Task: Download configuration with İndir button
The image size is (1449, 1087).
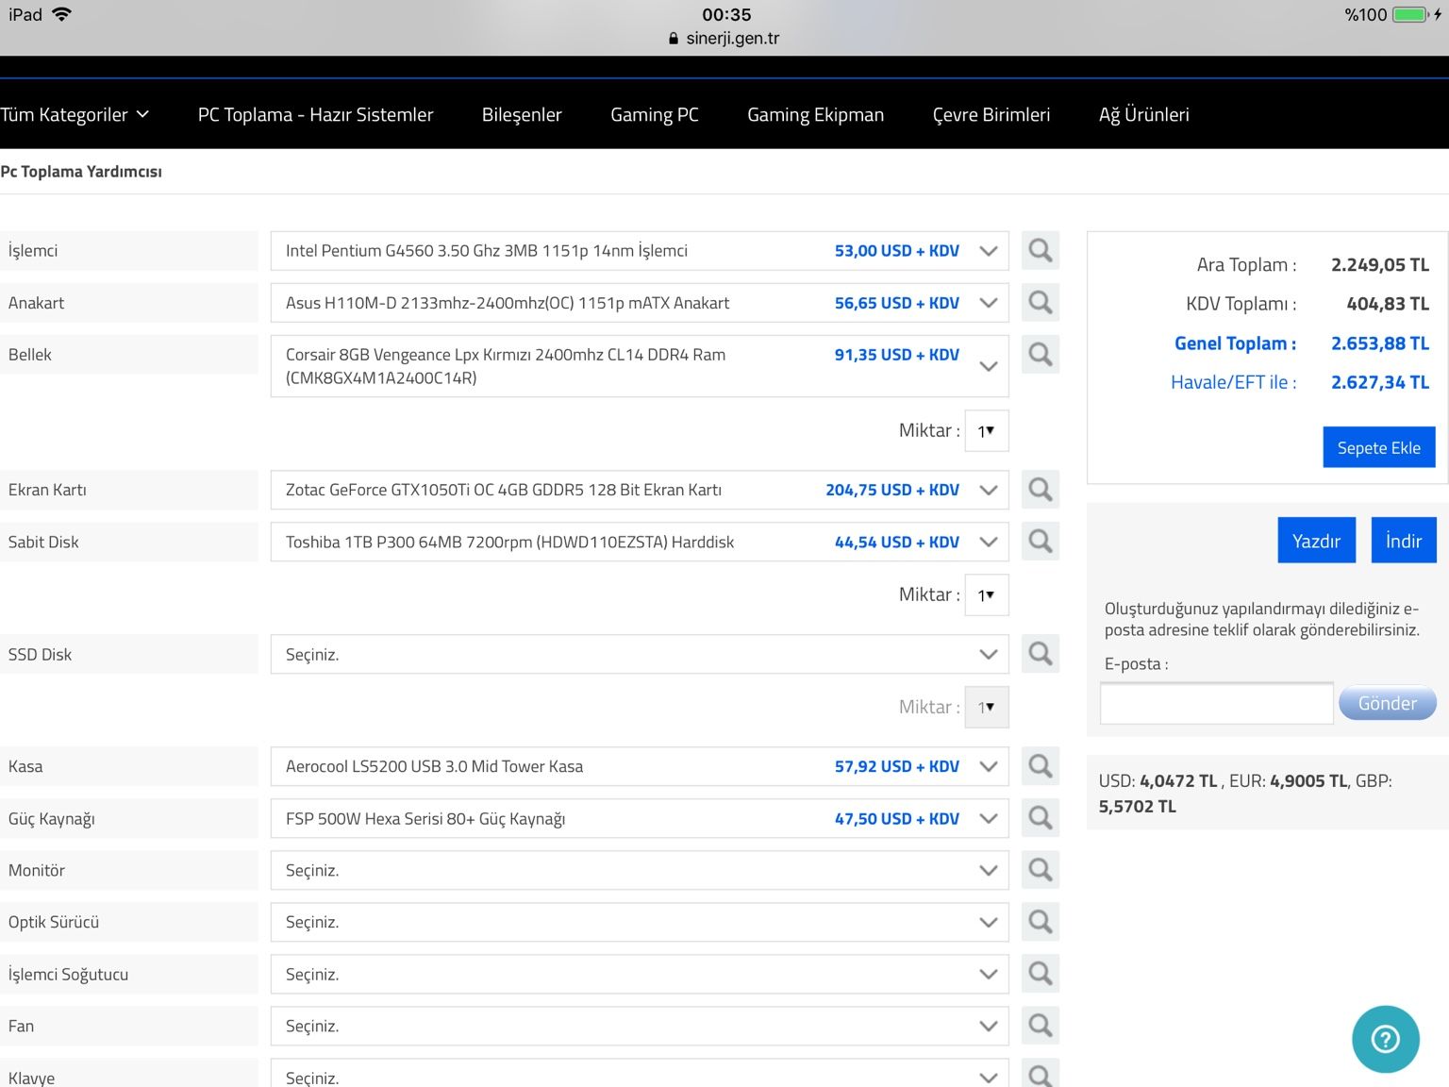Action: tap(1404, 541)
